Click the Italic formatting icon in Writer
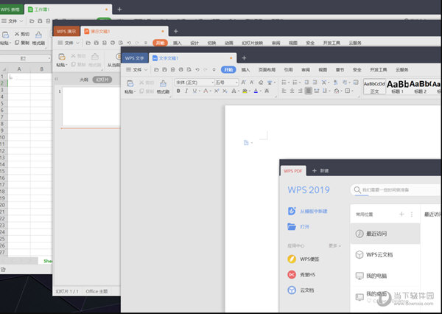Image resolution: width=442 pixels, height=314 pixels. pos(186,91)
